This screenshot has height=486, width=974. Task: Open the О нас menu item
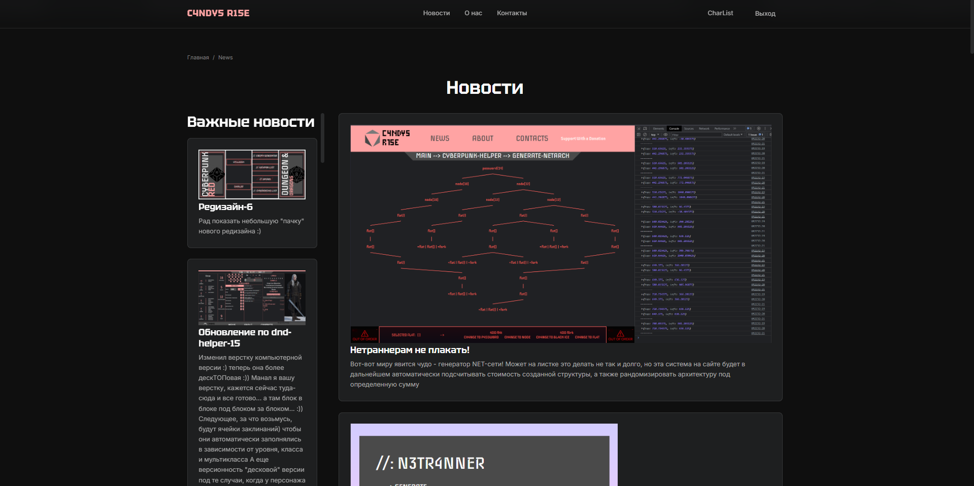pos(473,13)
